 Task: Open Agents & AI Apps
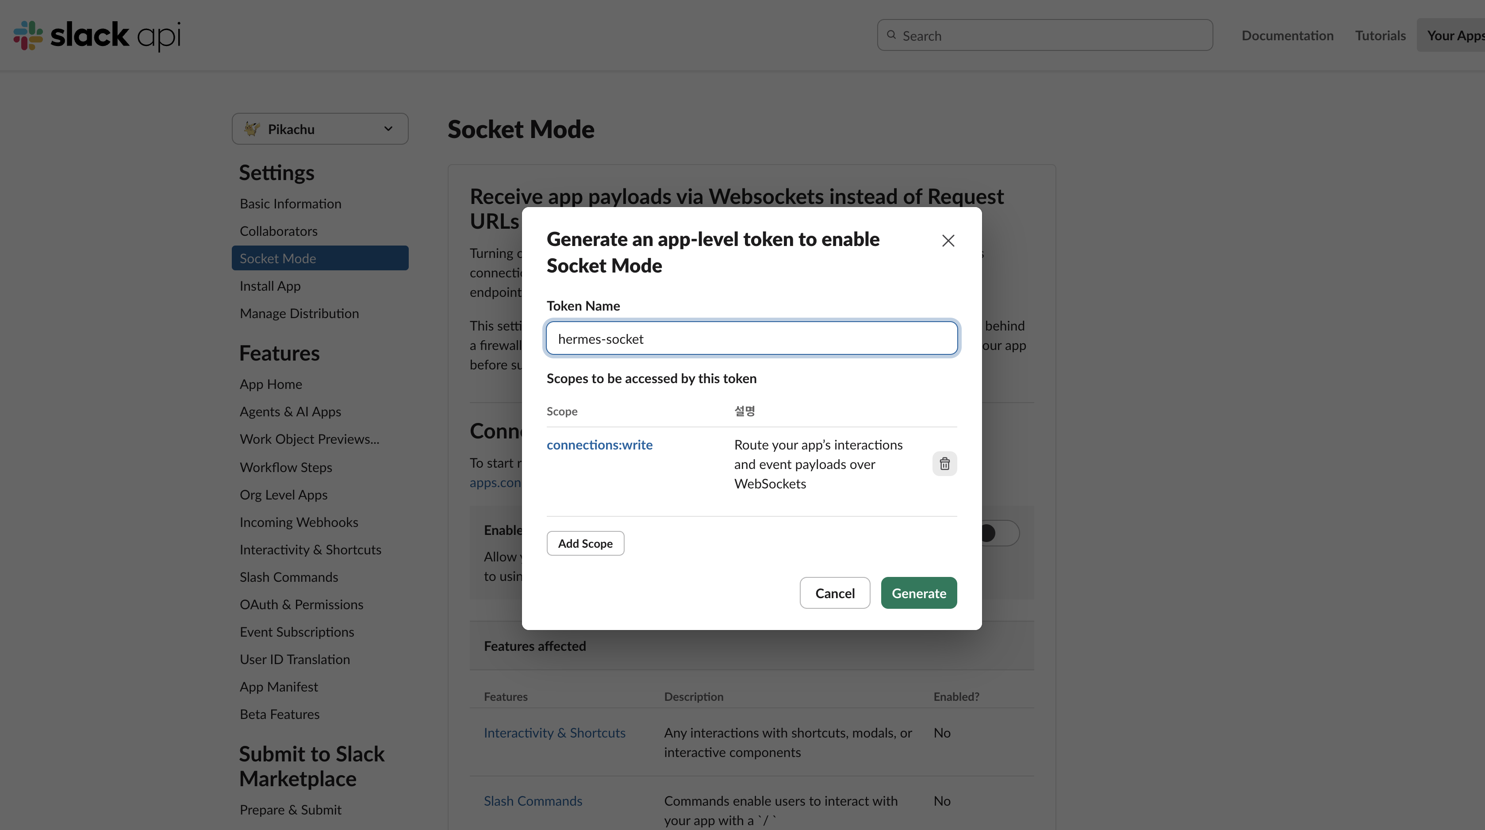point(291,411)
